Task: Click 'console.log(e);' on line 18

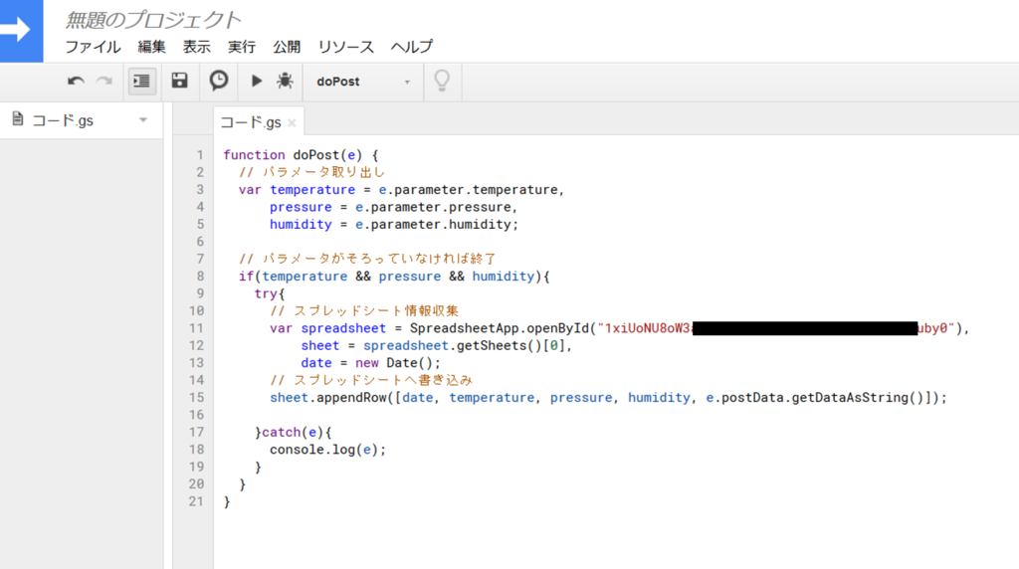Action: [x=327, y=450]
